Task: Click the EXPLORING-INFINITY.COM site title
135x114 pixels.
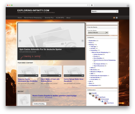Action: [33, 11]
